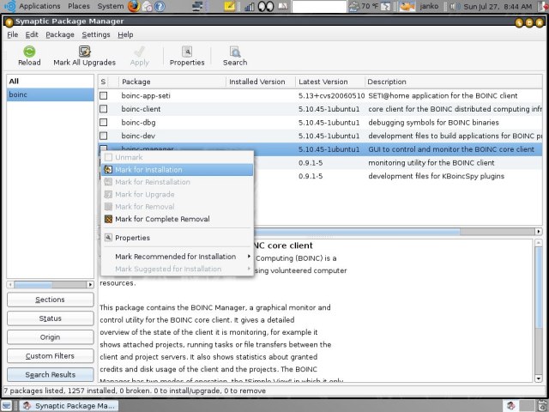Click the weather 70 °F applet
549x412 pixels.
point(365,6)
